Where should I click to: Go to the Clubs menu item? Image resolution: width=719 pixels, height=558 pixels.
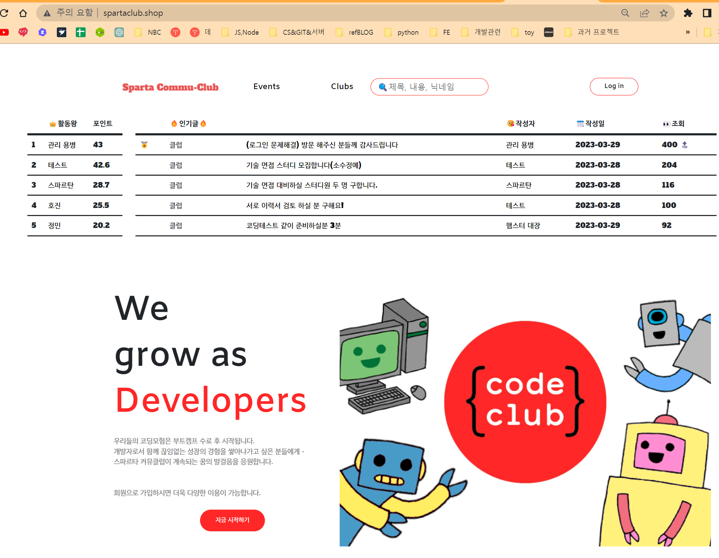(x=342, y=87)
